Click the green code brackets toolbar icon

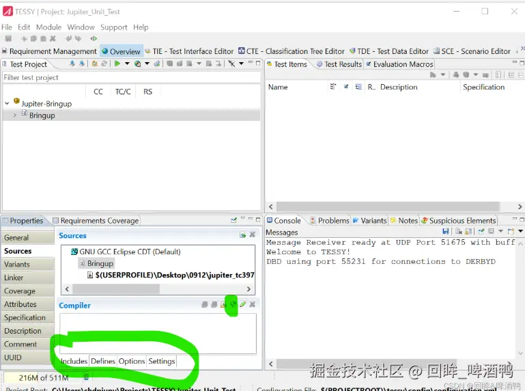click(x=94, y=38)
